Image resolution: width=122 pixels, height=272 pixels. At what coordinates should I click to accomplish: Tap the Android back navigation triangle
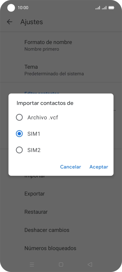[x=90, y=264]
